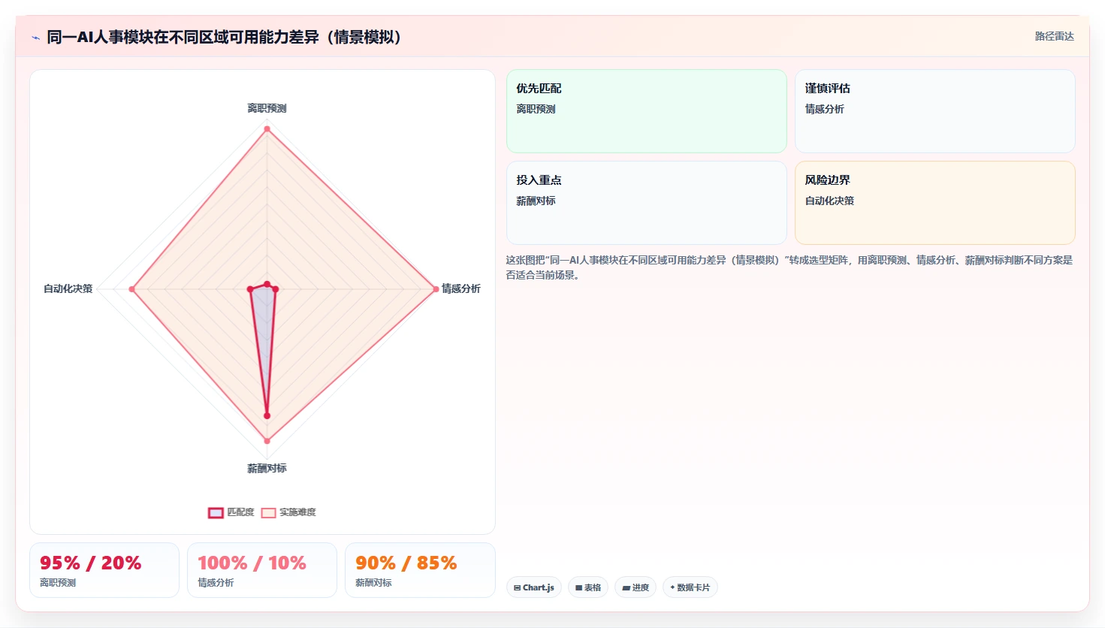Select the 95% / 20% 离职预测 stat card
Screen dimensions: 1105x628
click(x=104, y=570)
